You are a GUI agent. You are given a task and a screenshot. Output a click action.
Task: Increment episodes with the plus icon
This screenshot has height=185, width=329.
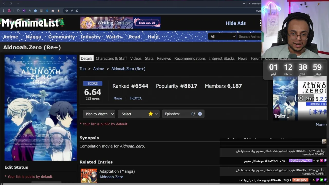200,114
